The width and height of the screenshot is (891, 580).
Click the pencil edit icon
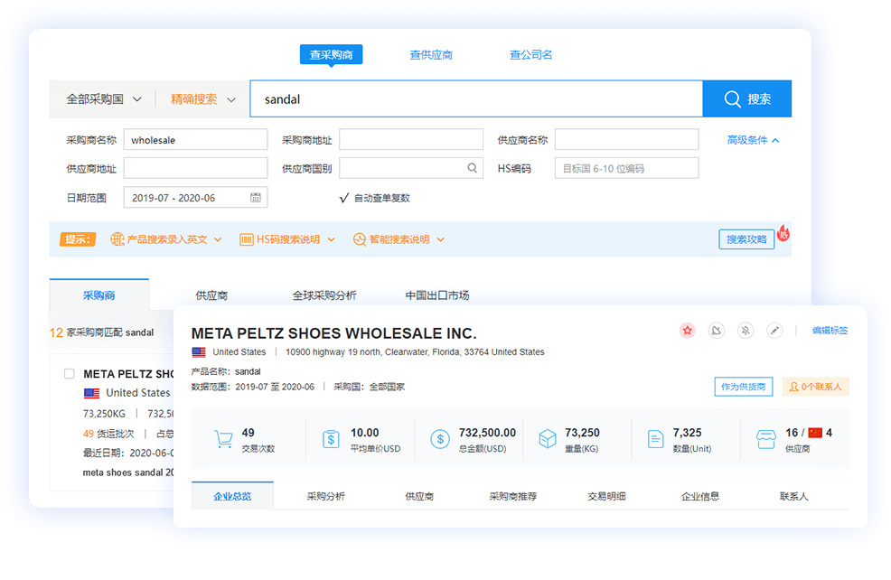click(x=774, y=331)
